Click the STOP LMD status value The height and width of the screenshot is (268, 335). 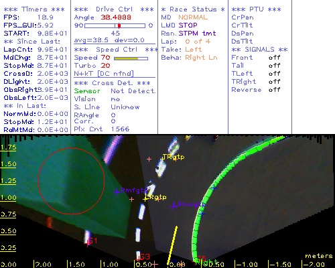188,25
